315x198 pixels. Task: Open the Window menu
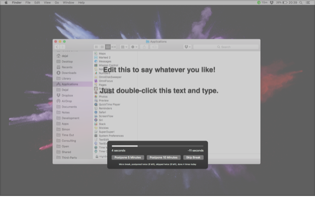coord(68,3)
